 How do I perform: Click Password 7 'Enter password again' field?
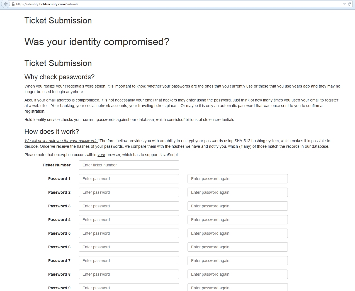click(x=237, y=261)
